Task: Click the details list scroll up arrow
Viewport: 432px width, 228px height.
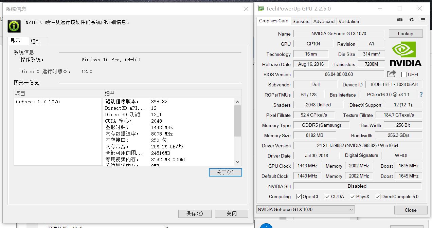Action: click(237, 102)
